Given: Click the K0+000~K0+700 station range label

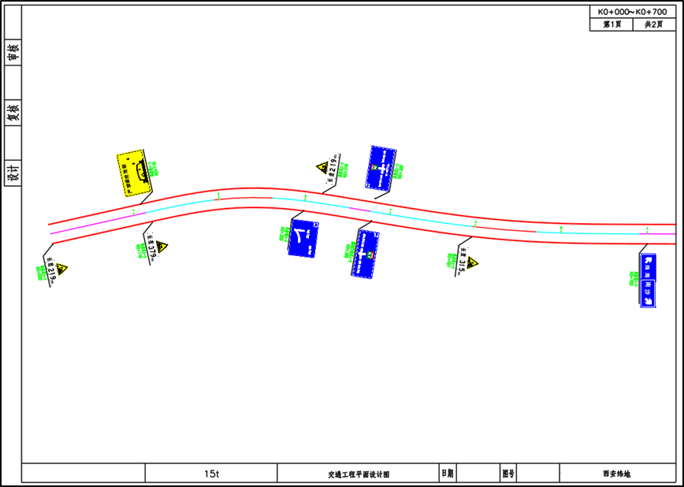Looking at the screenshot, I should (632, 13).
